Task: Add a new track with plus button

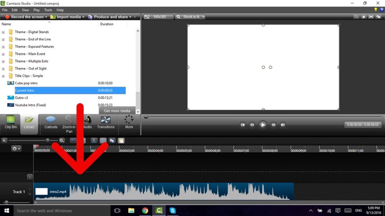Action: [29, 177]
